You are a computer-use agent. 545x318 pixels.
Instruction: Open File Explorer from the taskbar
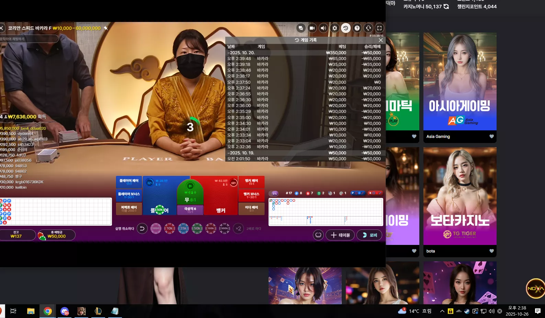pyautogui.click(x=31, y=311)
